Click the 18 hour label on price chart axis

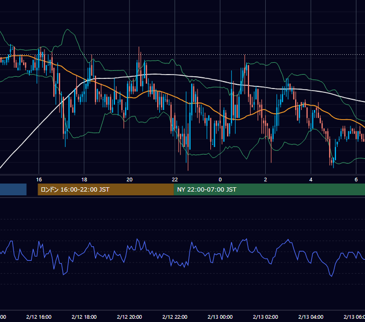84,179
